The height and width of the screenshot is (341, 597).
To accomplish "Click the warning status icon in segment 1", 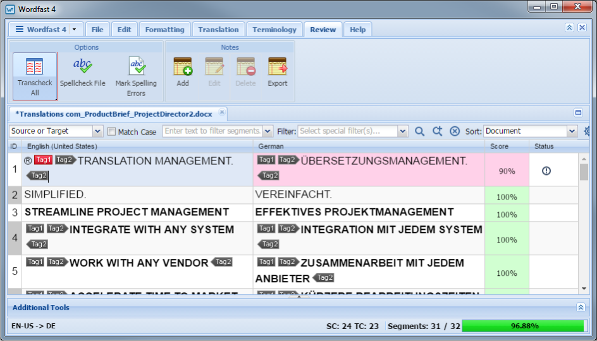I will 546,171.
